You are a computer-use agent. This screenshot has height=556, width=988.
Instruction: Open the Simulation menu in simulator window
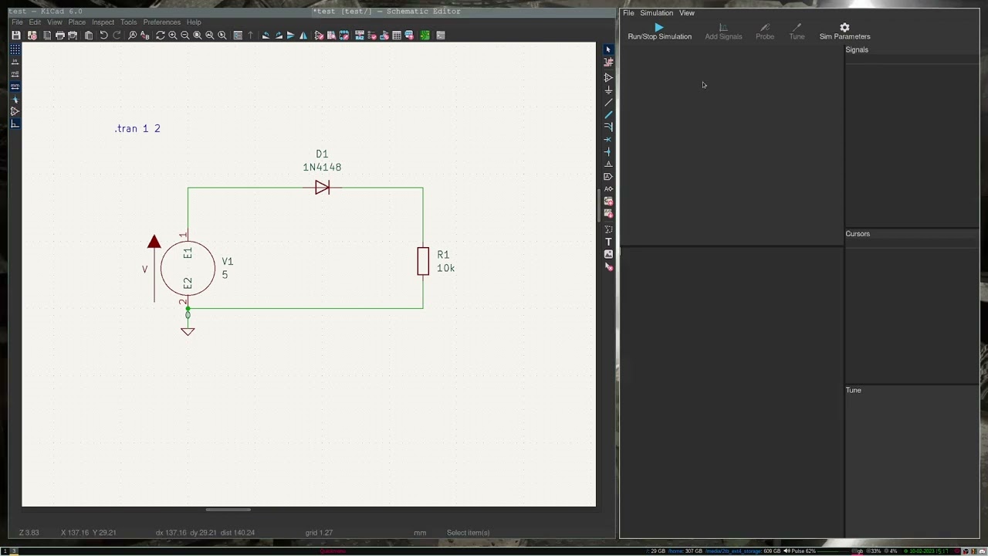pyautogui.click(x=656, y=13)
